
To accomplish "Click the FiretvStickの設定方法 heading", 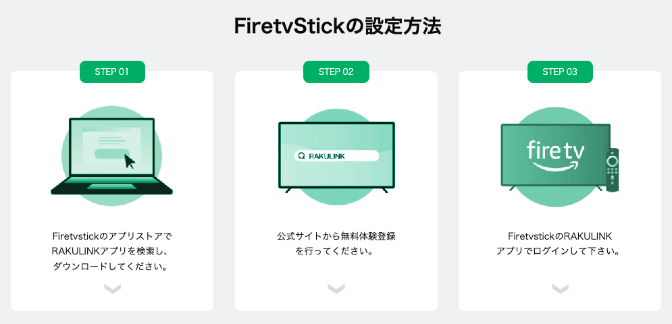I will 336,27.
